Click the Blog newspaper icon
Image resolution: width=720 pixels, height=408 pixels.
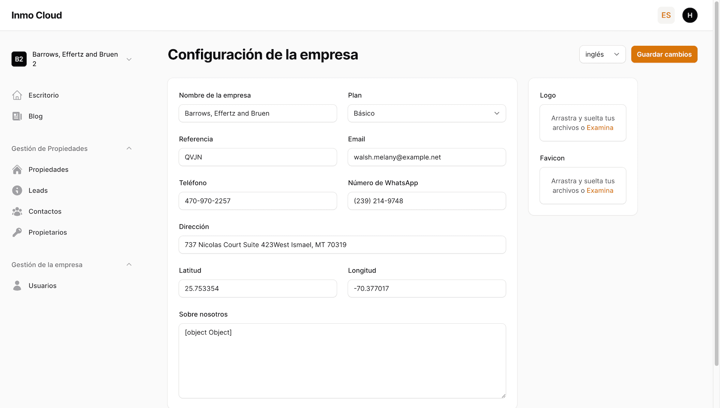[x=17, y=116]
